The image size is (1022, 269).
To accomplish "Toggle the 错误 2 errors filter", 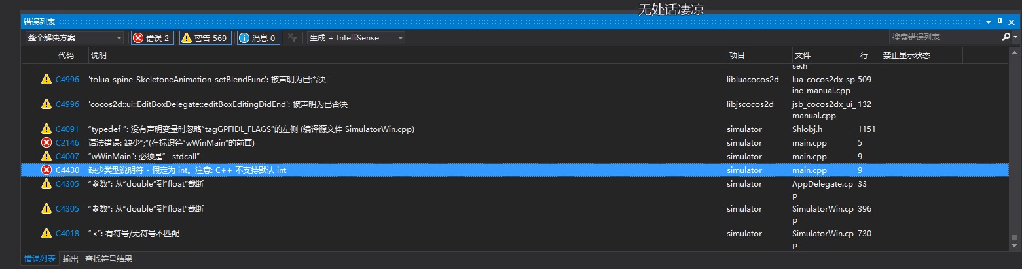I will [151, 38].
